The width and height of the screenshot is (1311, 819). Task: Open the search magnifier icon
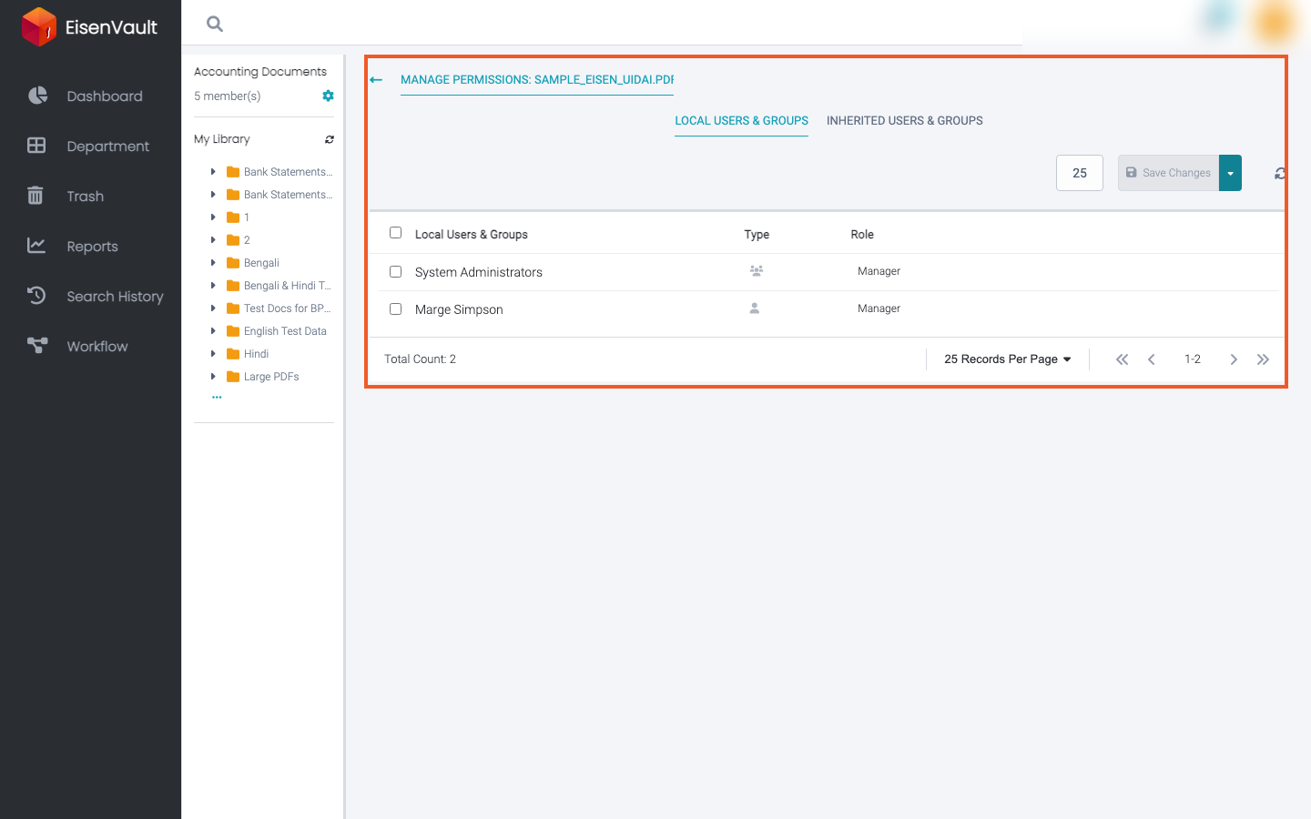[x=215, y=24]
